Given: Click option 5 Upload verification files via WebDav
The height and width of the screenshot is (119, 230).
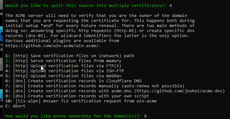Looking at the screenshot, I should point(63,76).
